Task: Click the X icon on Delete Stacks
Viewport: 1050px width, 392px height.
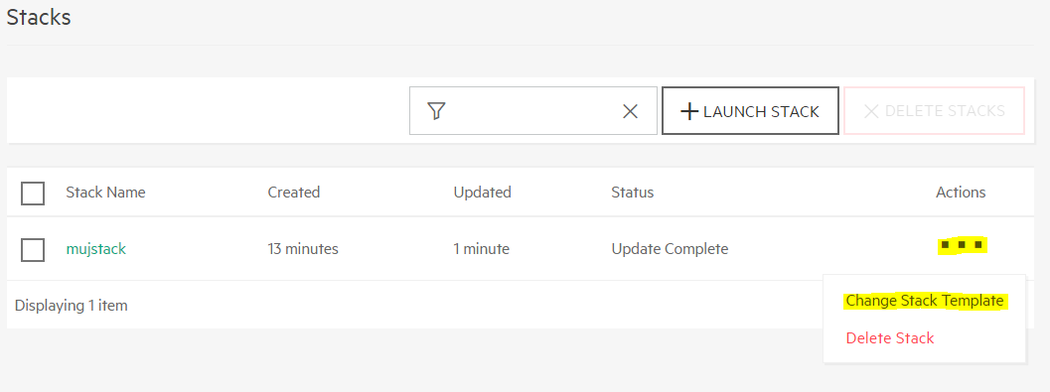Action: tap(871, 111)
